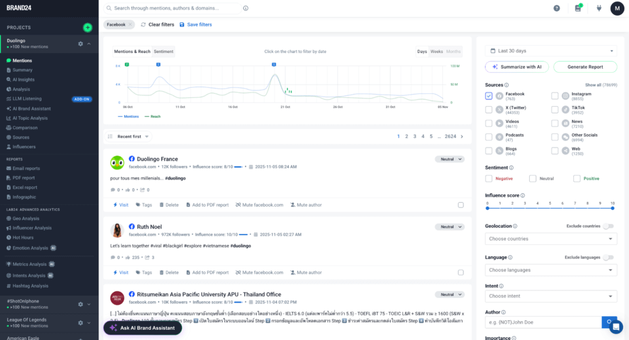
Task: Open Summary in the sidebar
Action: click(x=22, y=70)
